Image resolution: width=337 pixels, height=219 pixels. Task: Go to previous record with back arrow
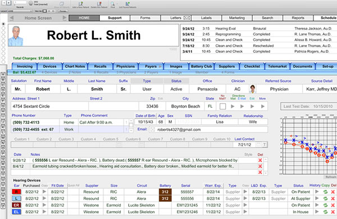click(x=4, y=3)
